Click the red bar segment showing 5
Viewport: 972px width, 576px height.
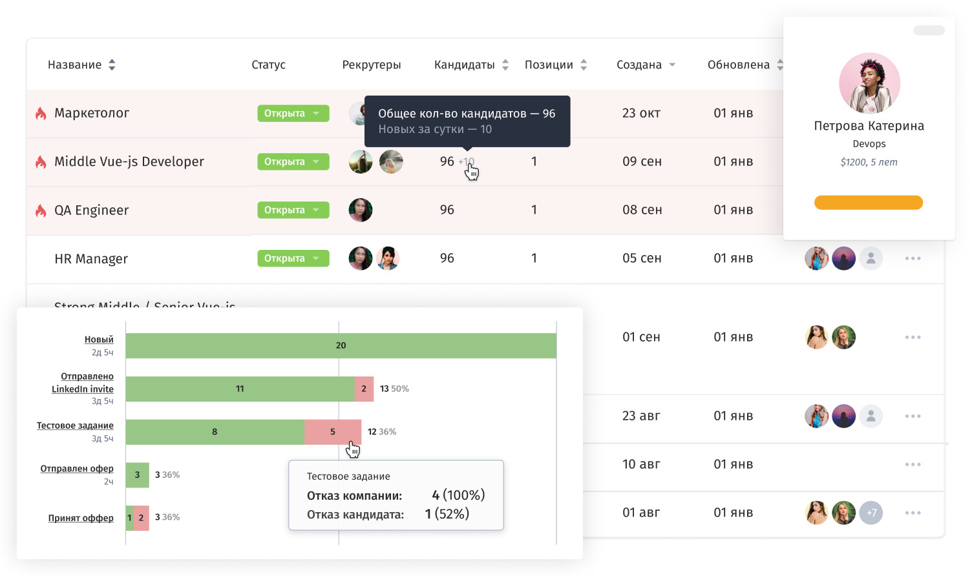coord(332,432)
